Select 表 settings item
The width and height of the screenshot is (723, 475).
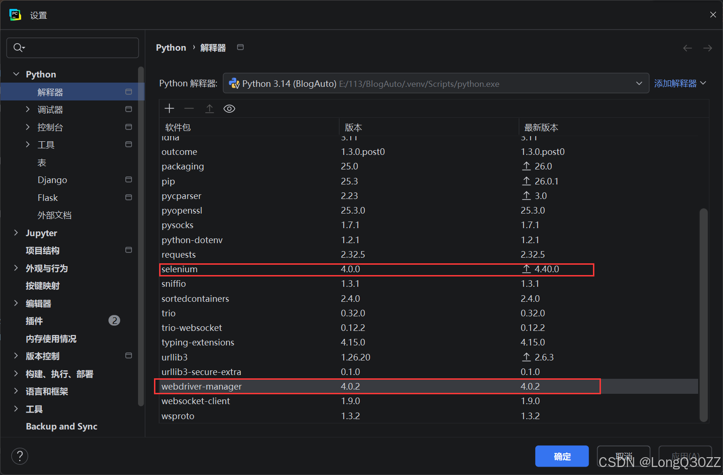tap(42, 162)
